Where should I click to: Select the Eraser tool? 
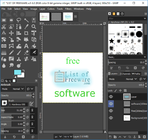click(26, 52)
